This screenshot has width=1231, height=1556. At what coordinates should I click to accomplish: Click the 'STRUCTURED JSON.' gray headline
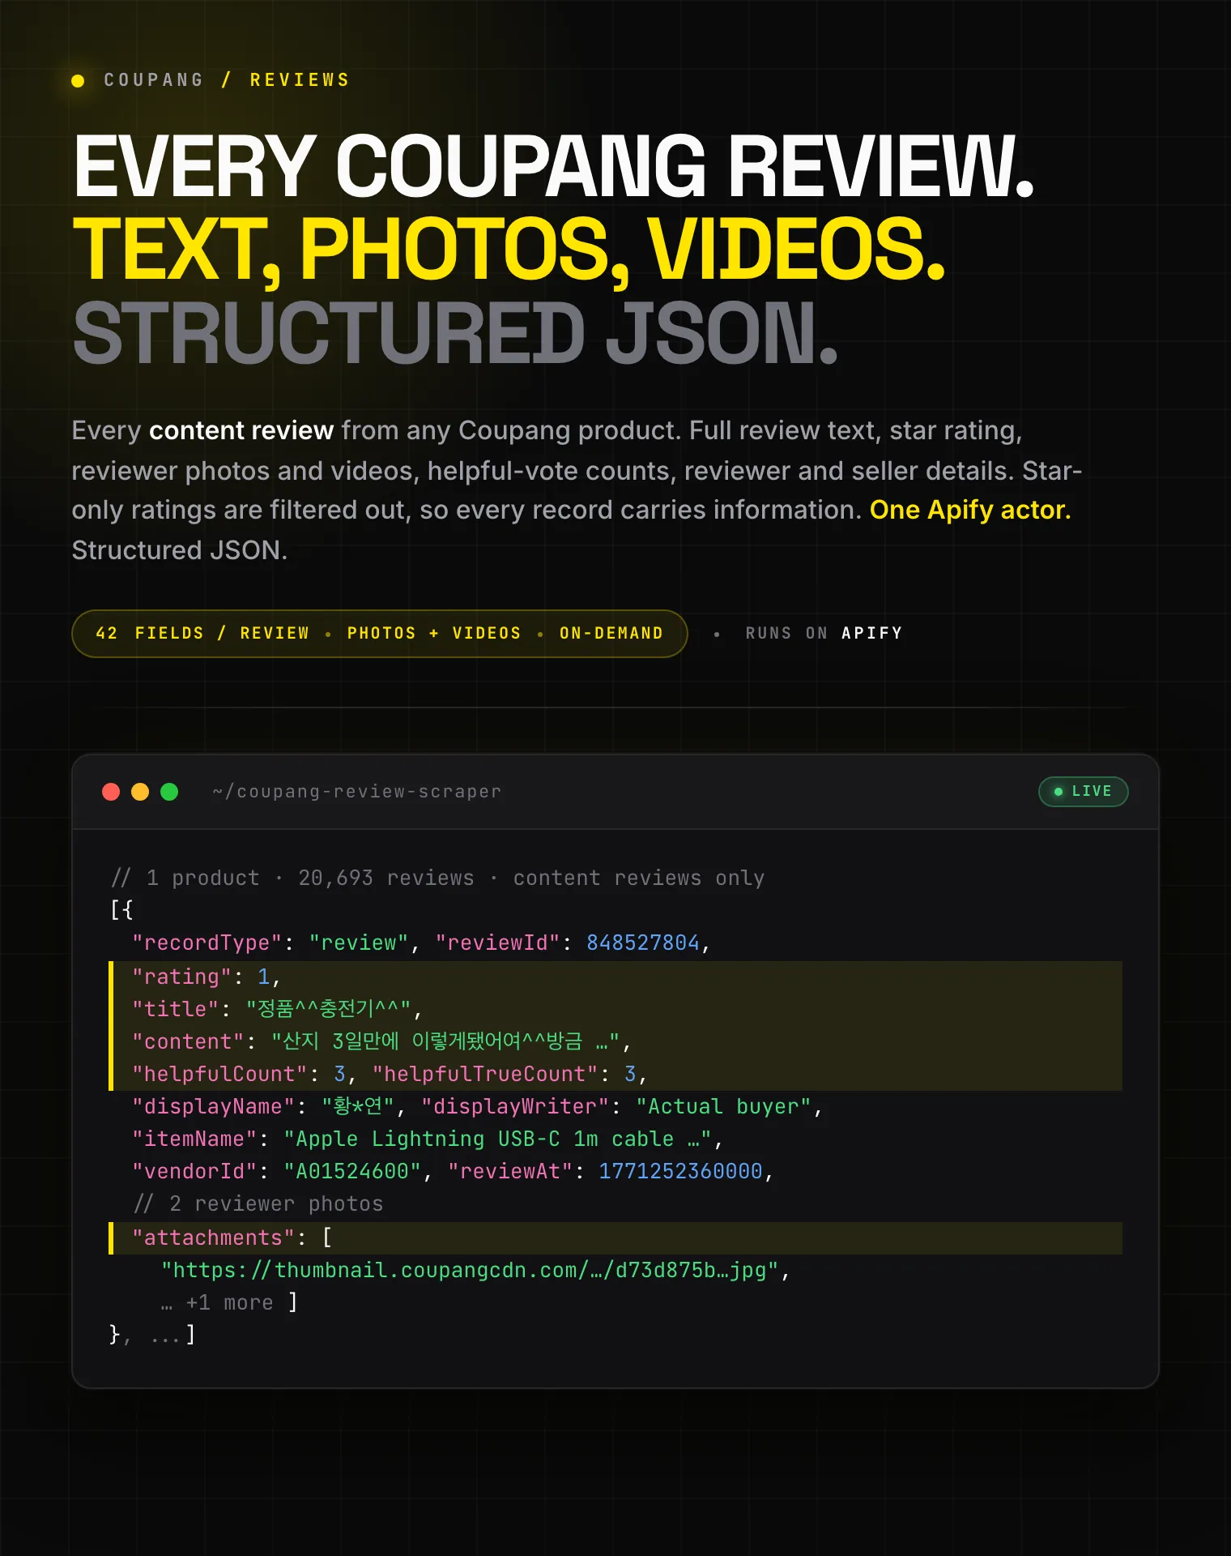click(x=456, y=334)
